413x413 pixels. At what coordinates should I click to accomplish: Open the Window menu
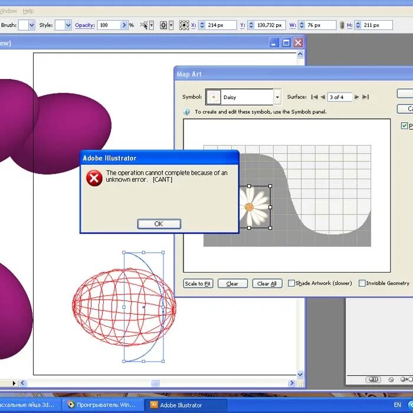click(x=8, y=11)
